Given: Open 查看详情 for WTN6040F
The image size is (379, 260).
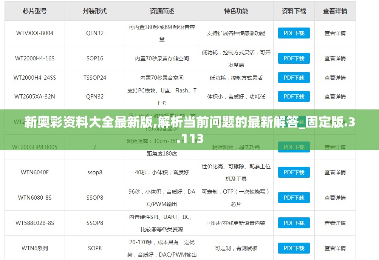Looking at the screenshot, I should [x=335, y=172].
